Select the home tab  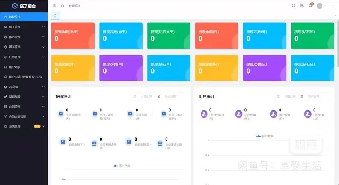[x=55, y=15]
